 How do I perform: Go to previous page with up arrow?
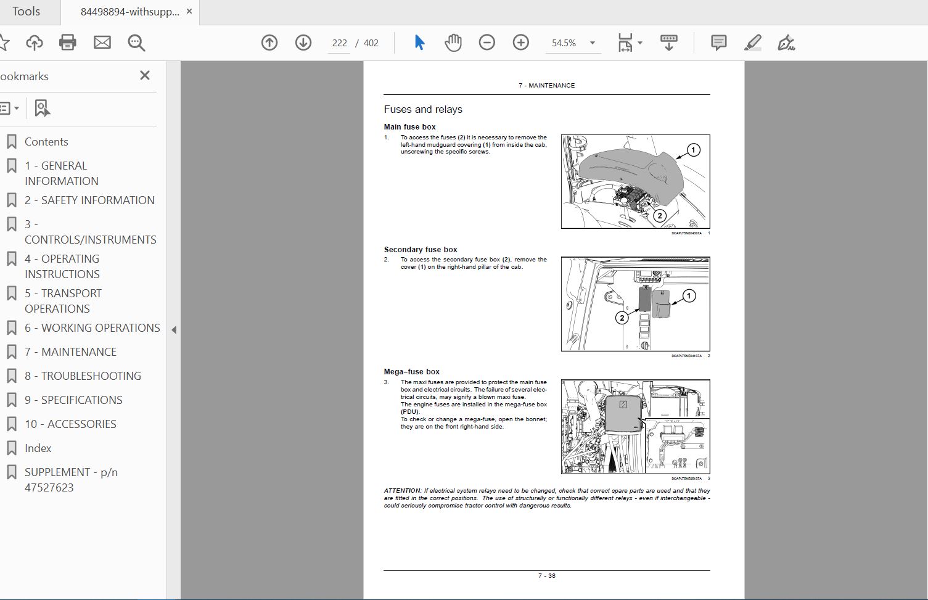(269, 43)
